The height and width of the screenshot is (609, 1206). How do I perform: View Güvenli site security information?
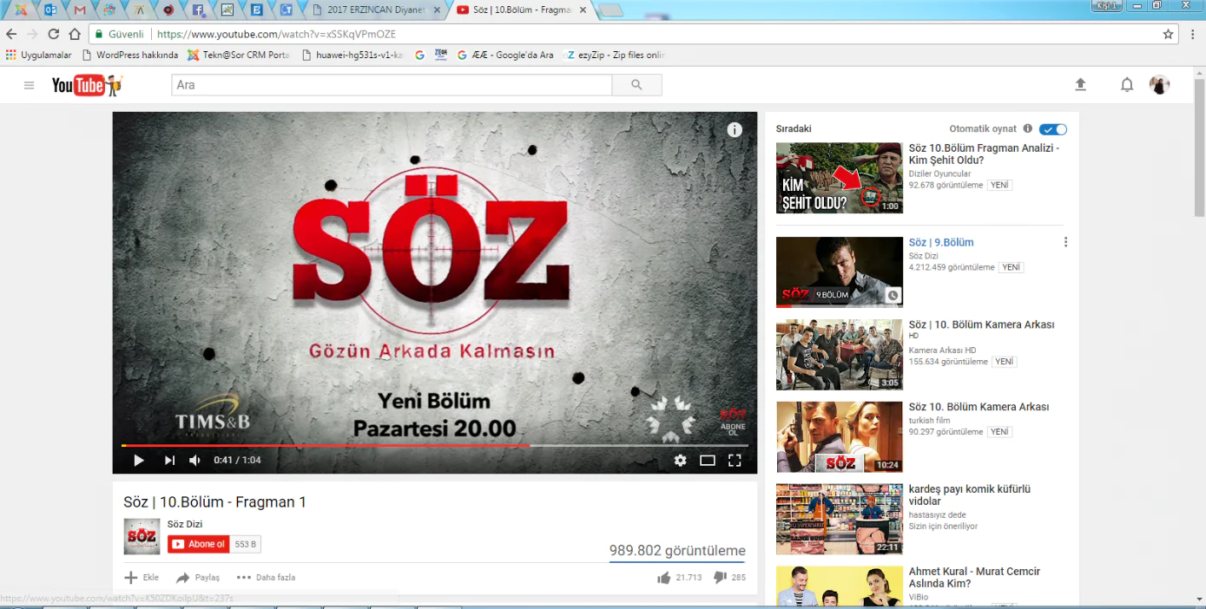[120, 34]
